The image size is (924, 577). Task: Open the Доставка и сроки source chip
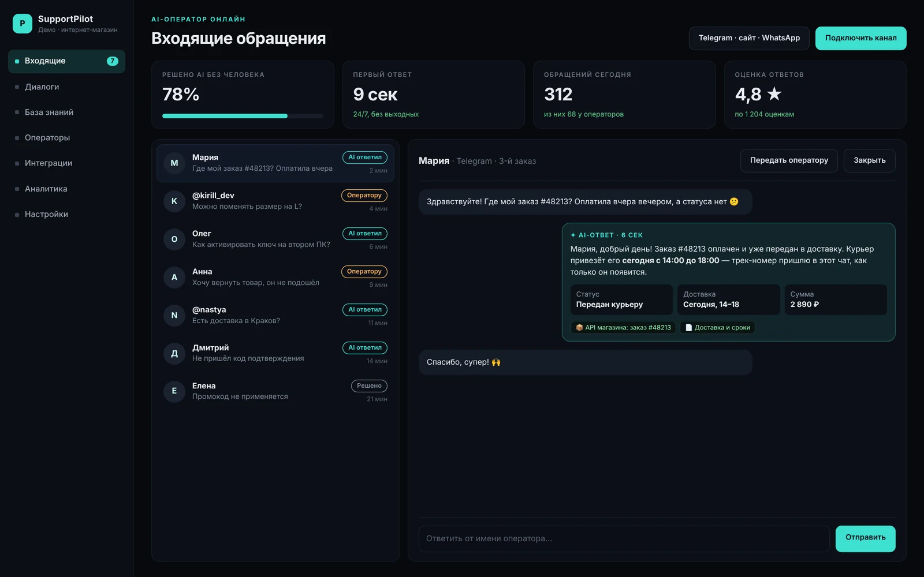click(x=717, y=328)
